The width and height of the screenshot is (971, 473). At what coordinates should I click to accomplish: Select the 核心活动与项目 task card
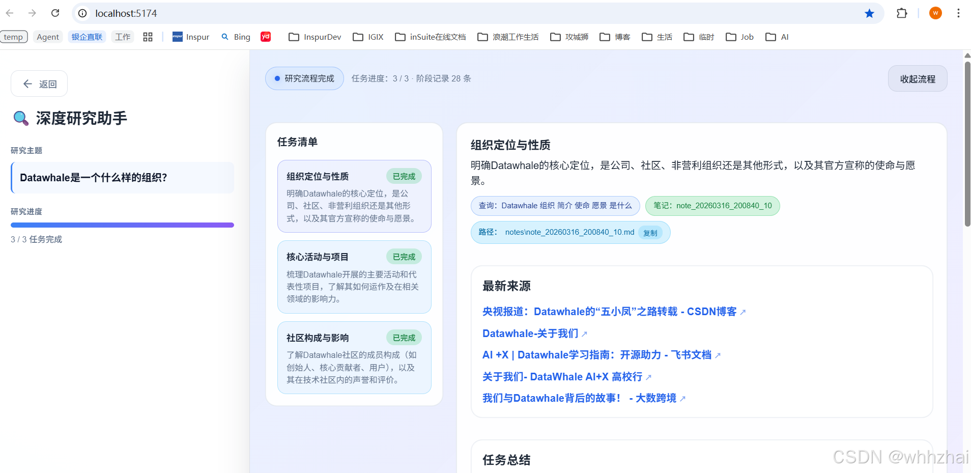point(354,277)
